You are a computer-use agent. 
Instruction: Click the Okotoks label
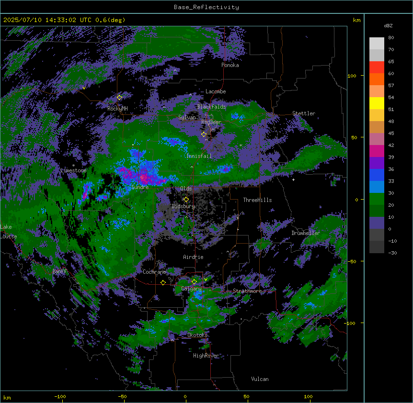(197, 335)
